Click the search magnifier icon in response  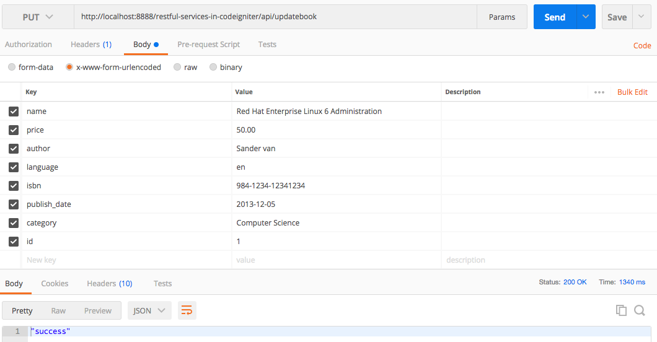click(640, 310)
